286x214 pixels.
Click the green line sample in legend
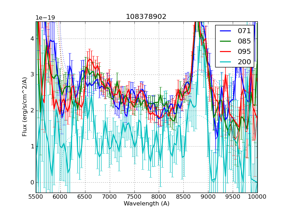(226, 41)
